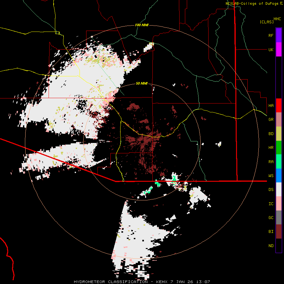Click the IC legend label
Viewport: 284px width, 284px height.
pos(271,204)
